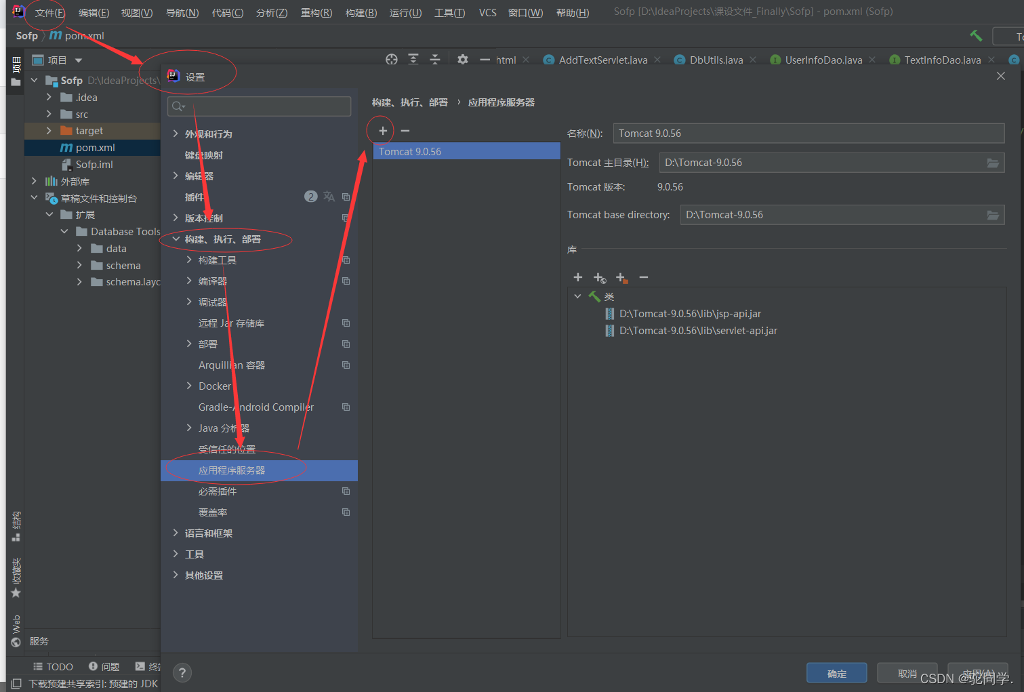Browse for Tomcat base directory folder

click(x=993, y=215)
